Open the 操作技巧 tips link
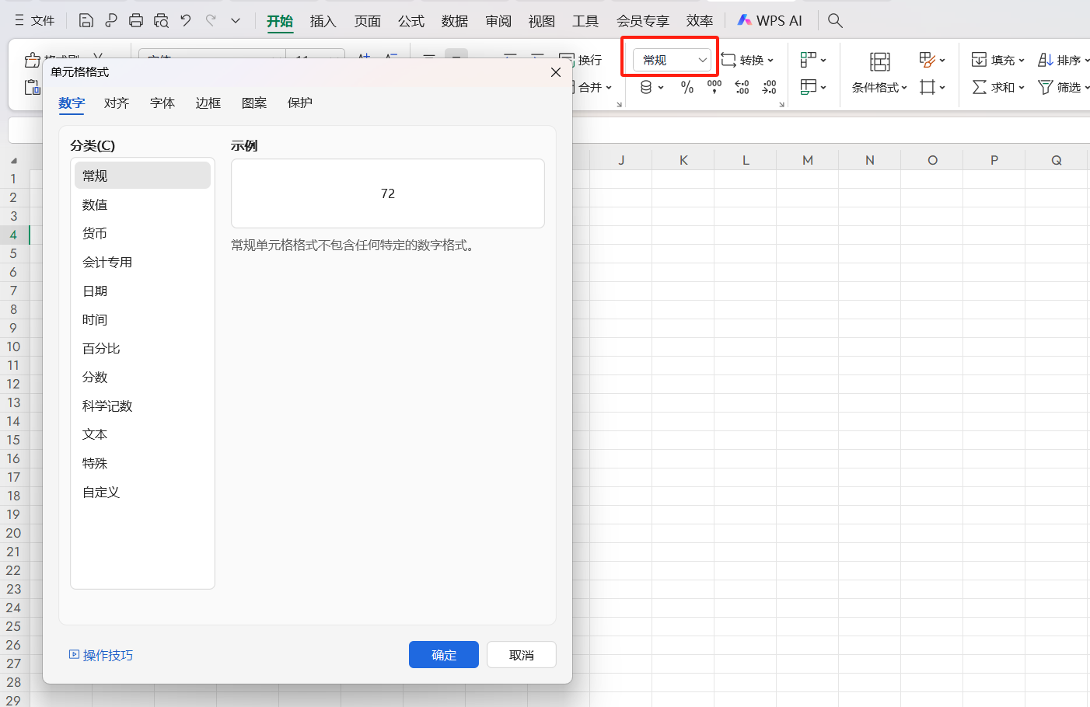Screen dimensions: 1090x707 coord(101,655)
